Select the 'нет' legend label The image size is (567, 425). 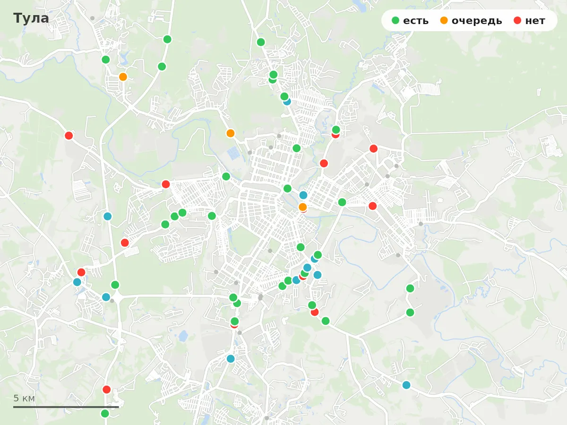click(x=535, y=21)
